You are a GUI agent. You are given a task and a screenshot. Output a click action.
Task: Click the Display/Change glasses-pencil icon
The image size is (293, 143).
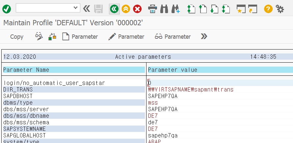[39, 36]
